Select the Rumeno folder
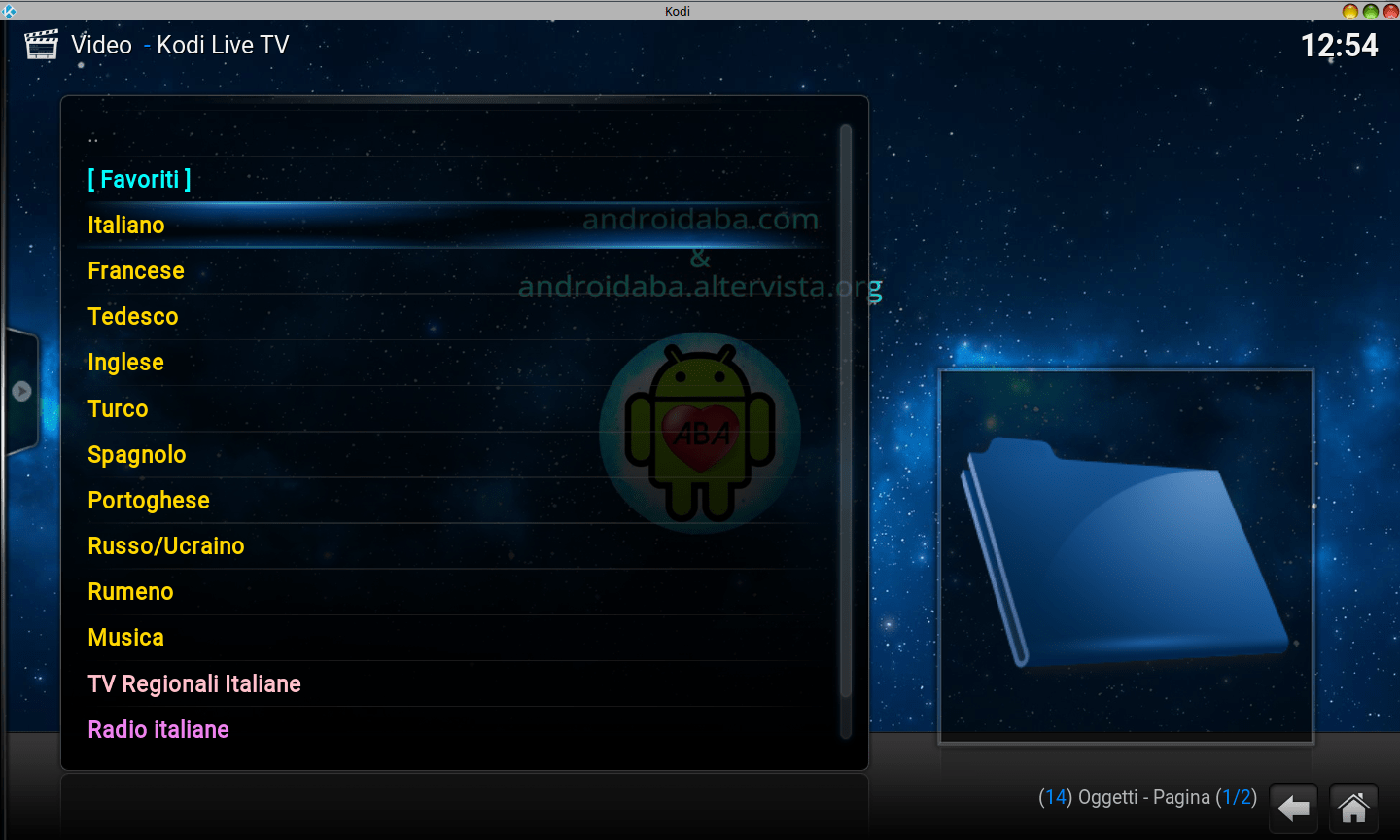This screenshot has width=1400, height=840. [x=130, y=592]
